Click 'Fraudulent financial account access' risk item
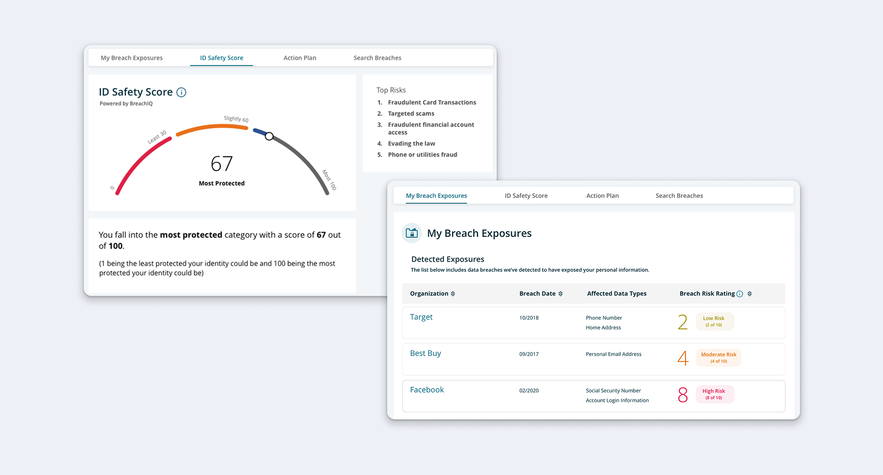 pos(431,128)
